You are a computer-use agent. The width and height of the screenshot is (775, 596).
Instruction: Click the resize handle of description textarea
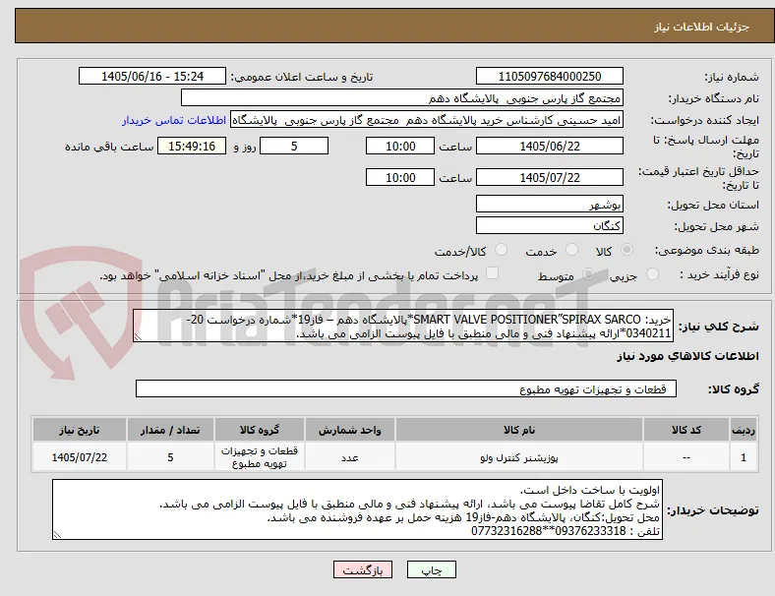click(x=138, y=337)
